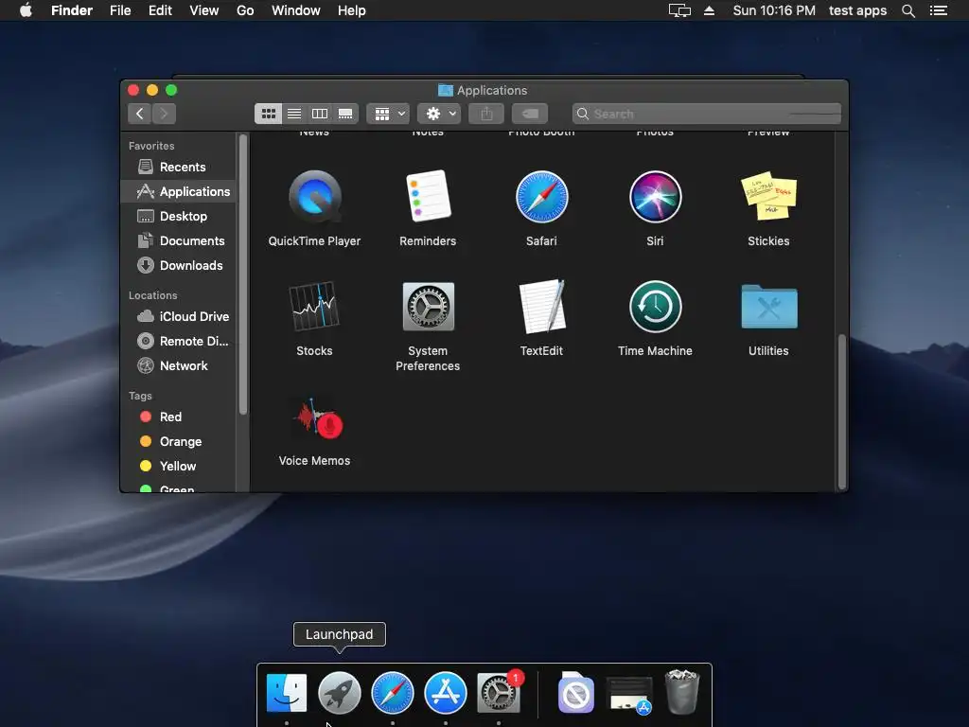Select the Siri app icon
Image resolution: width=969 pixels, height=727 pixels.
(655, 197)
